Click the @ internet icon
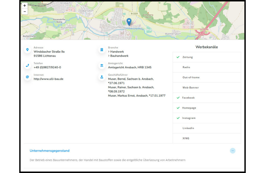This screenshot has width=265, height=173. (x=27, y=77)
